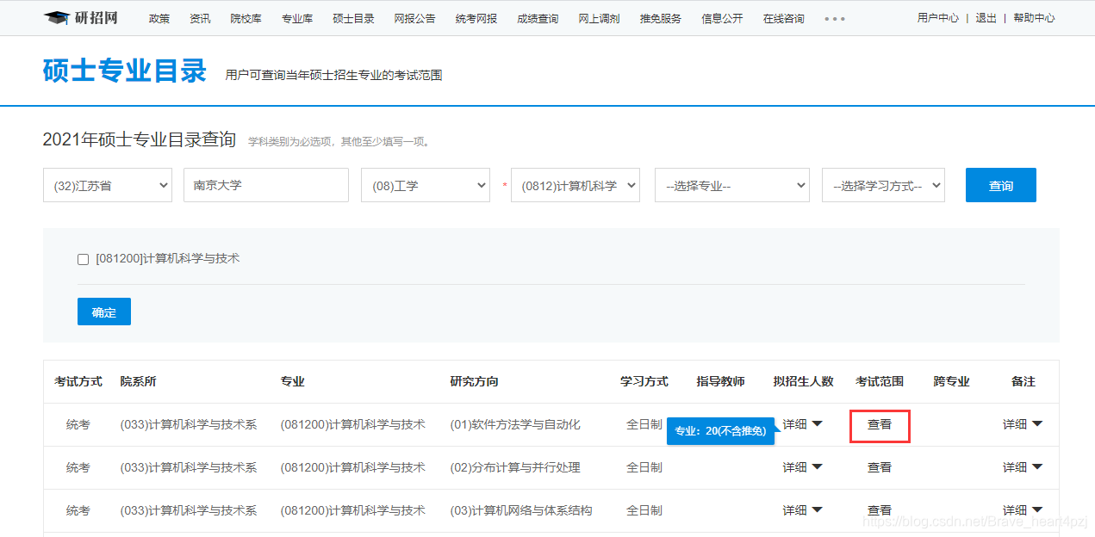Viewport: 1095px width, 537px height.
Task: Click the 退出 logout link
Action: tap(986, 18)
